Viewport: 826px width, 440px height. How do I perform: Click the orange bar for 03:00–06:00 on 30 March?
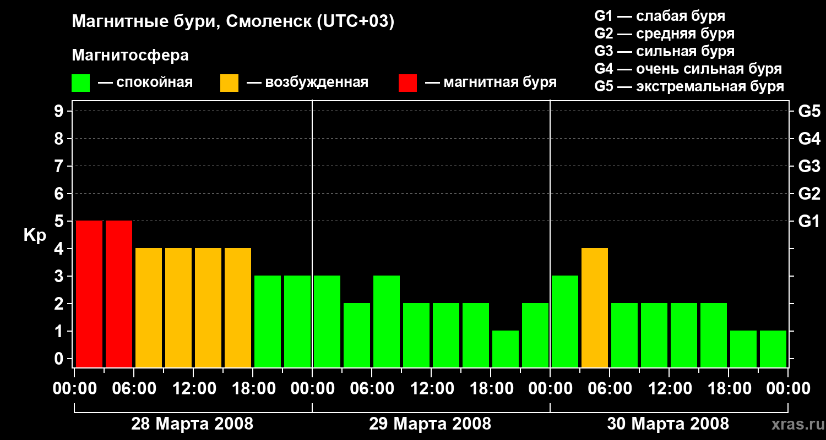[x=595, y=307]
